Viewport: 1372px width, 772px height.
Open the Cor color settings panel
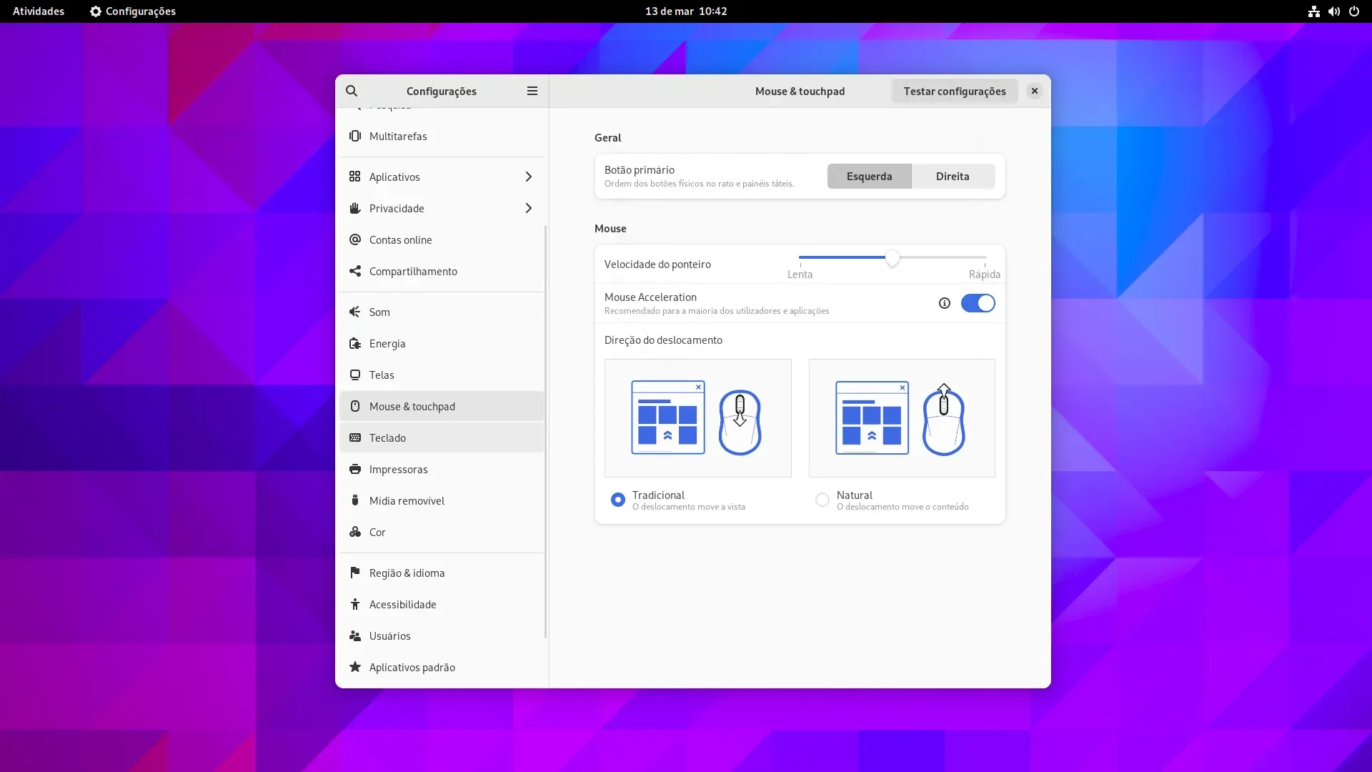442,532
